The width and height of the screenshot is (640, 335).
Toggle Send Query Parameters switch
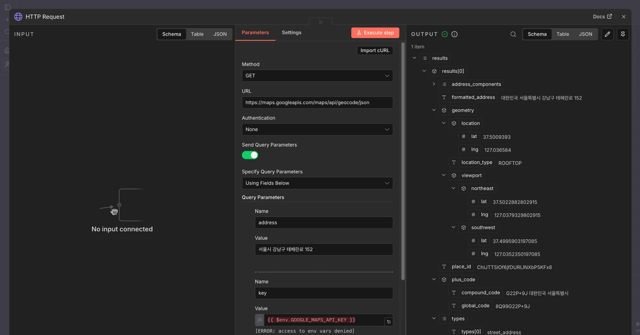(250, 155)
